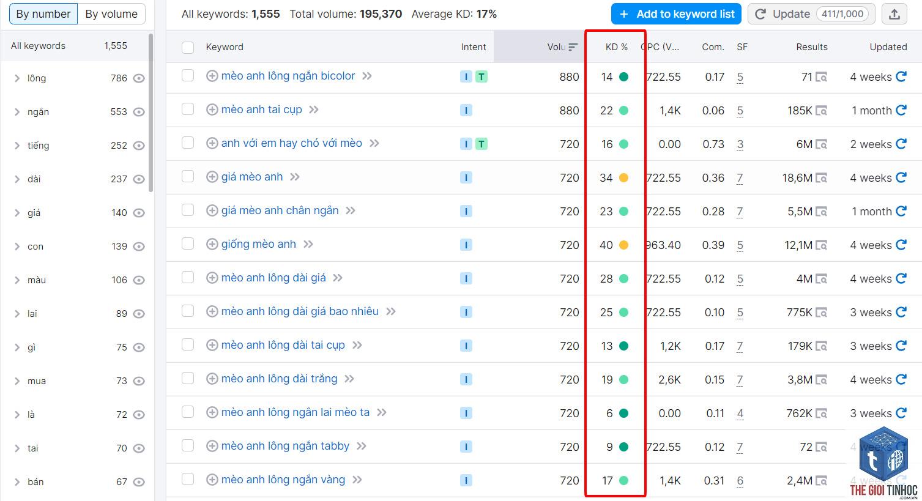Click the Volume column sort icon
This screenshot has width=922, height=501.
pyautogui.click(x=573, y=46)
